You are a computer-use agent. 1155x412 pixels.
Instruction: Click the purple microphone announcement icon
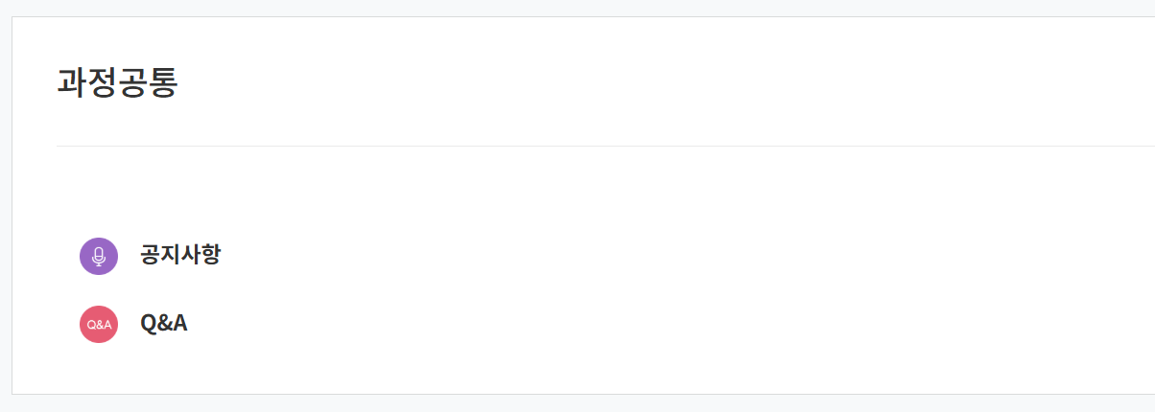(99, 256)
